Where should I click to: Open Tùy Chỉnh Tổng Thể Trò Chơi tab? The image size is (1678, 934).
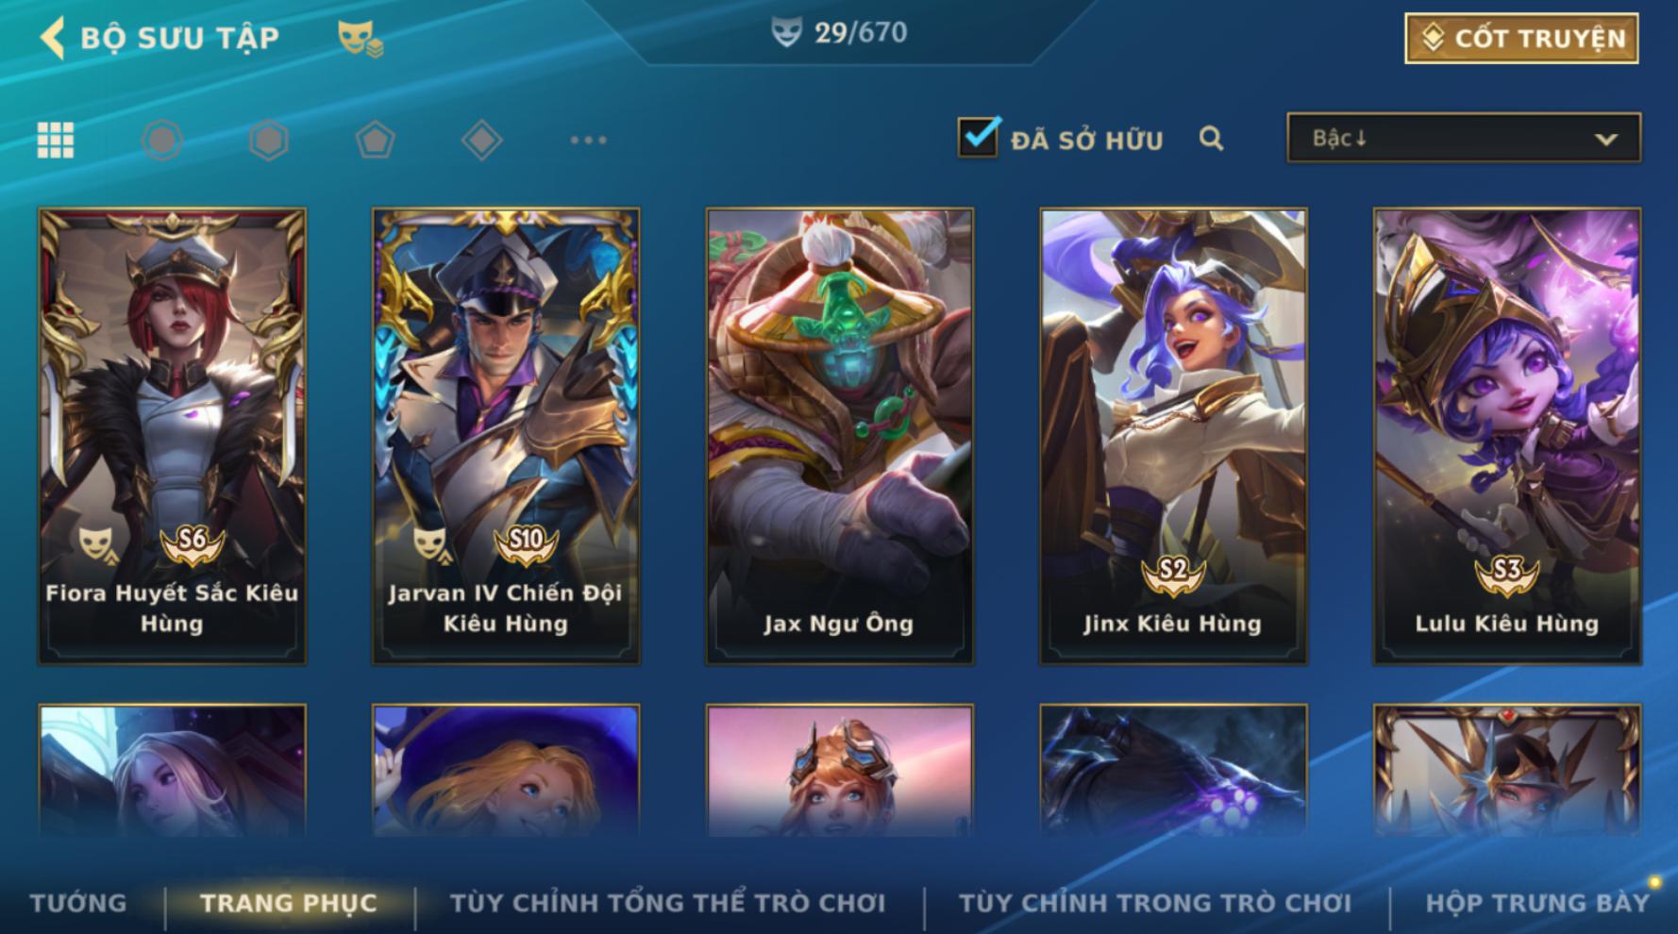tap(668, 903)
